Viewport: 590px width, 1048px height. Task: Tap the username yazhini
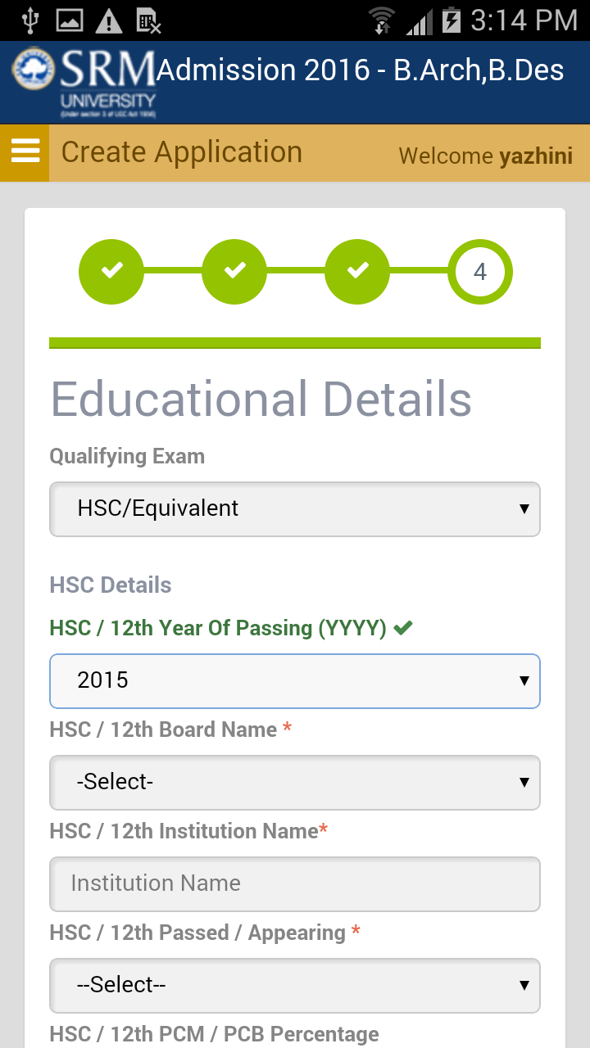point(536,156)
